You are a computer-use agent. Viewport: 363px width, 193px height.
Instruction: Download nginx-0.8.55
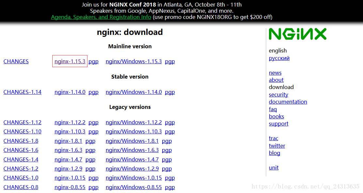click(x=70, y=187)
